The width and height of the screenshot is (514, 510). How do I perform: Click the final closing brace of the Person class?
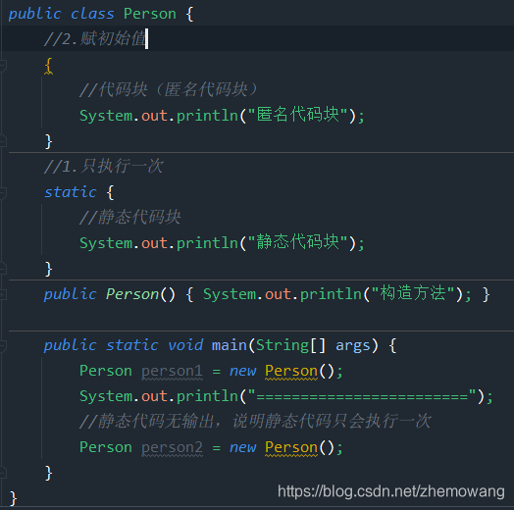point(13,498)
